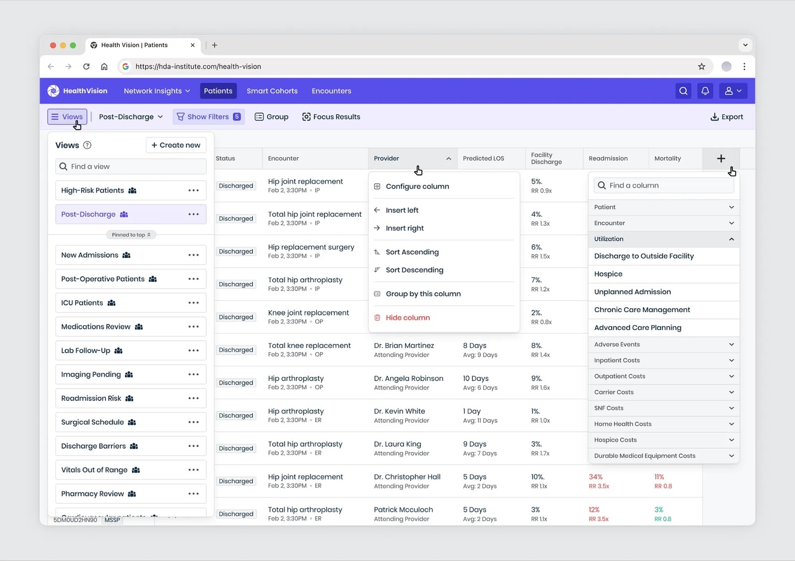Screen dimensions: 795x561
Task: Collapse the Pinned to top section
Action: 131,235
